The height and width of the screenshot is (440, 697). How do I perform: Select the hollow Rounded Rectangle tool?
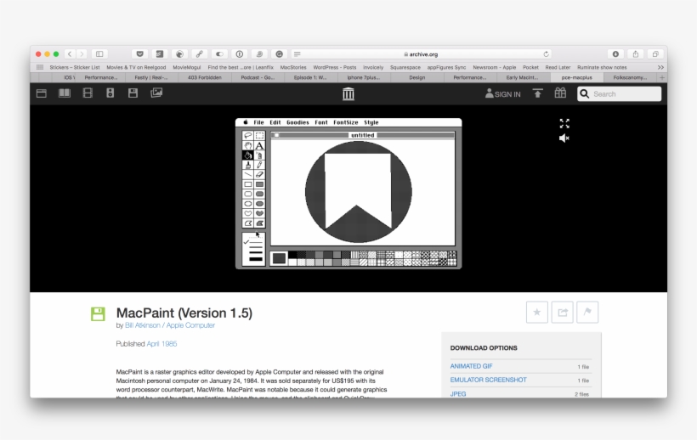click(248, 194)
